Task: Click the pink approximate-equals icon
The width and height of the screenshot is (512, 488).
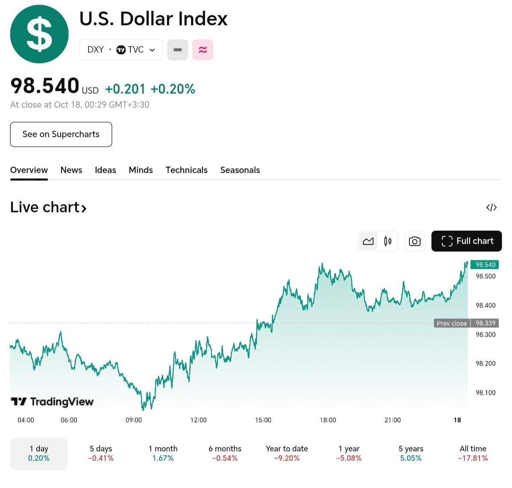Action: click(203, 50)
